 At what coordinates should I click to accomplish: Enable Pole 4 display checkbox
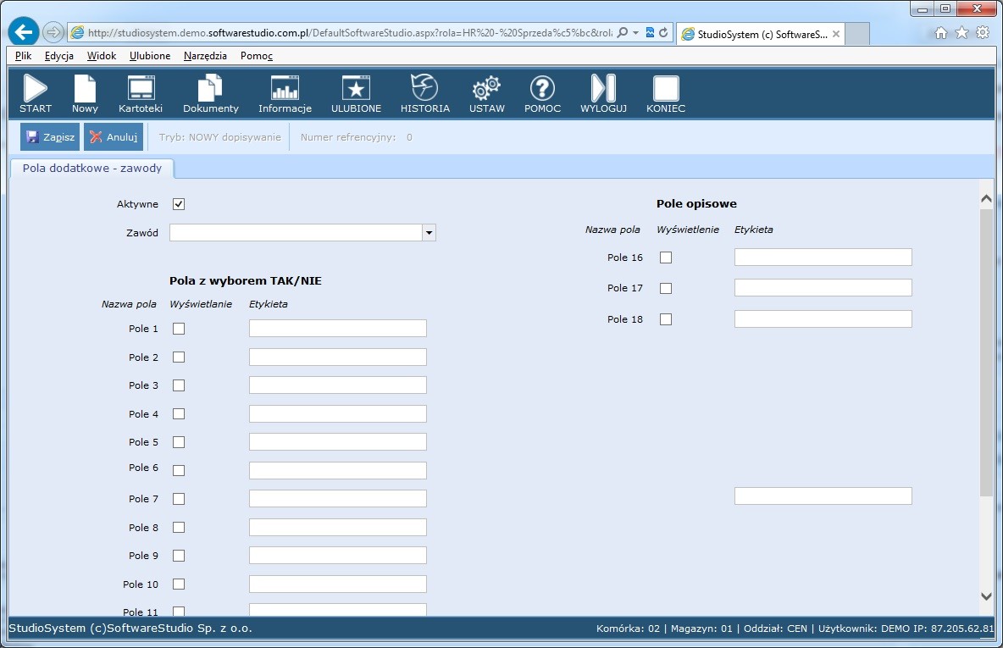[179, 414]
